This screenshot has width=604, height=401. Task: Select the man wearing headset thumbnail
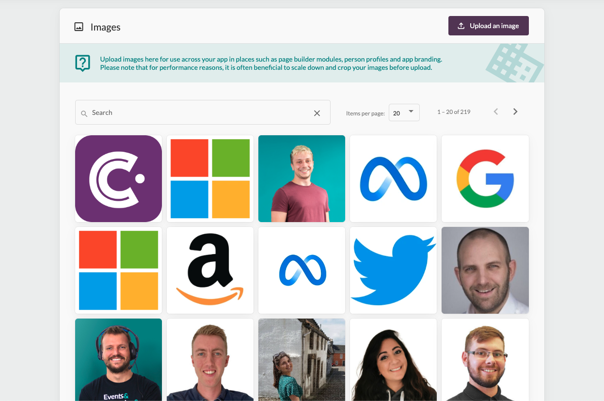[x=118, y=360]
